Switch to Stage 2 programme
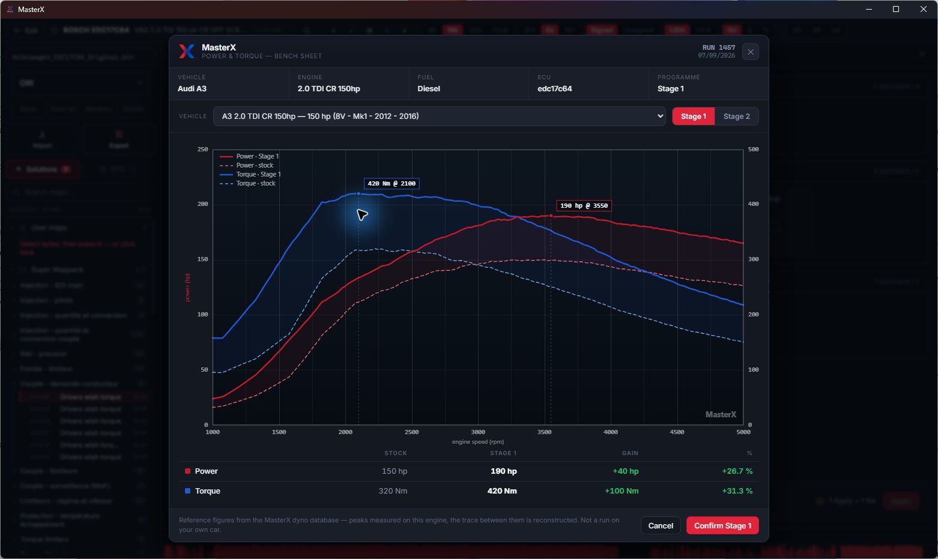This screenshot has width=938, height=559. point(737,116)
